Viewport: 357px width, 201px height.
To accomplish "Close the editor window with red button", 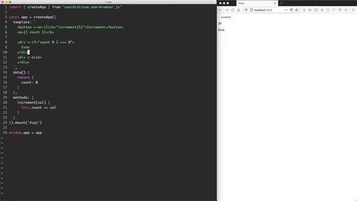I will pos(3,2).
